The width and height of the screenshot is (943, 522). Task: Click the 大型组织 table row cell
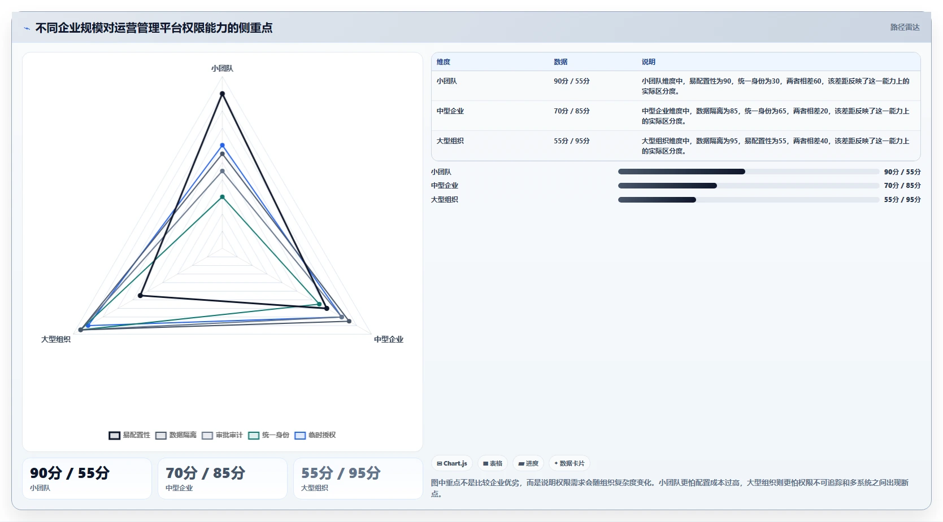[x=450, y=141]
